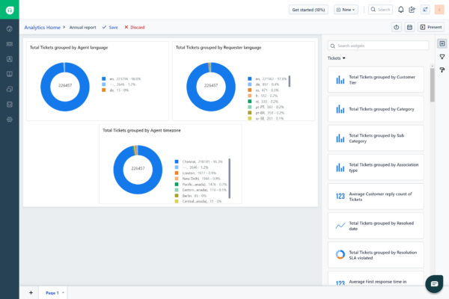This screenshot has height=299, width=449.
Task: Click the schedule clock toolbar icon
Action: [397, 27]
